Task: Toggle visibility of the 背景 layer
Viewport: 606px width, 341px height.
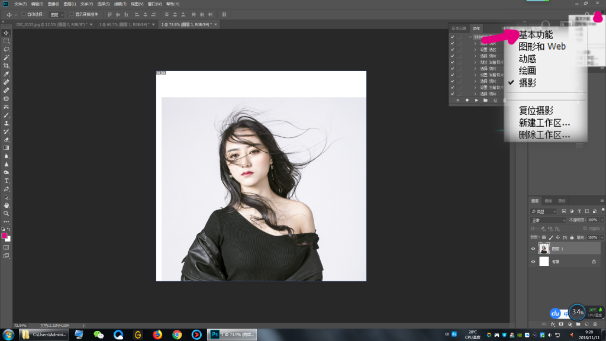Action: (x=533, y=261)
